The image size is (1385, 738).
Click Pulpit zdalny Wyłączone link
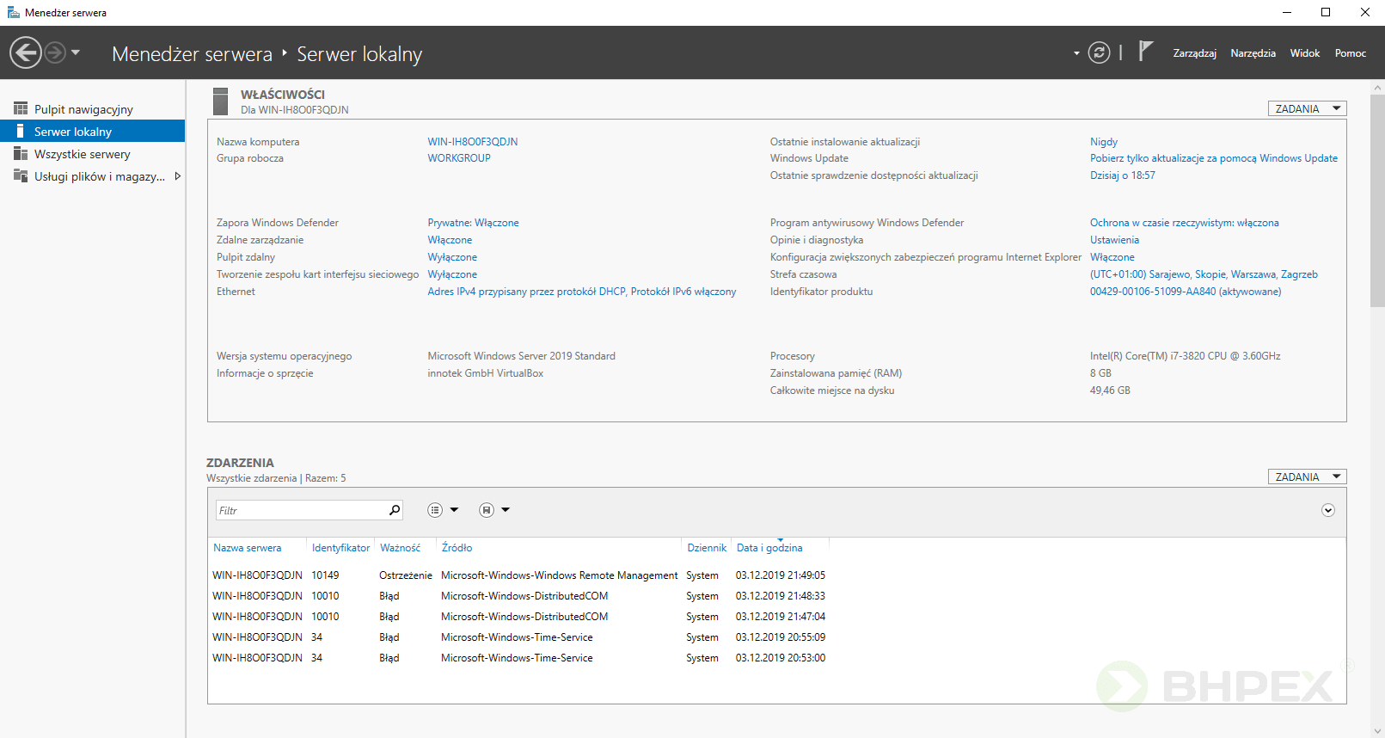pos(452,257)
